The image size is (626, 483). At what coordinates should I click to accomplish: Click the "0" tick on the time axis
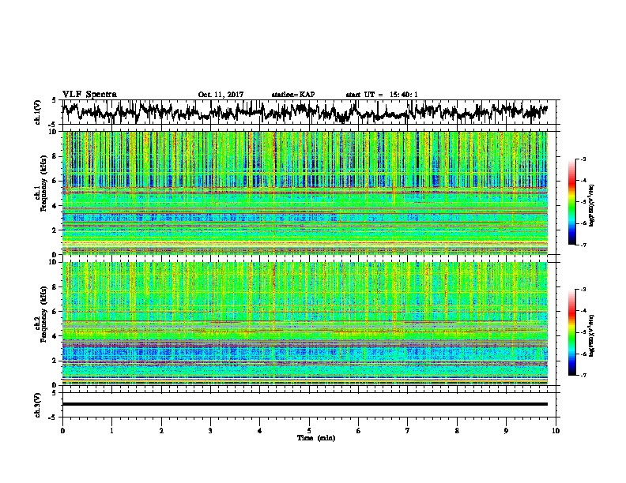click(x=62, y=431)
